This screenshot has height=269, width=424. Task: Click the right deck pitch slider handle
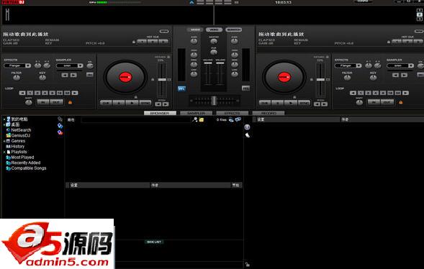click(321, 79)
